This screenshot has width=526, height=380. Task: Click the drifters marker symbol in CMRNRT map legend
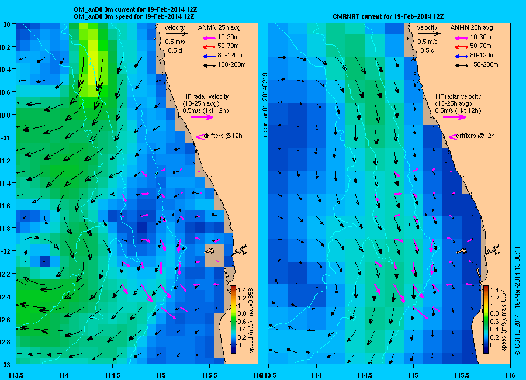click(453, 137)
